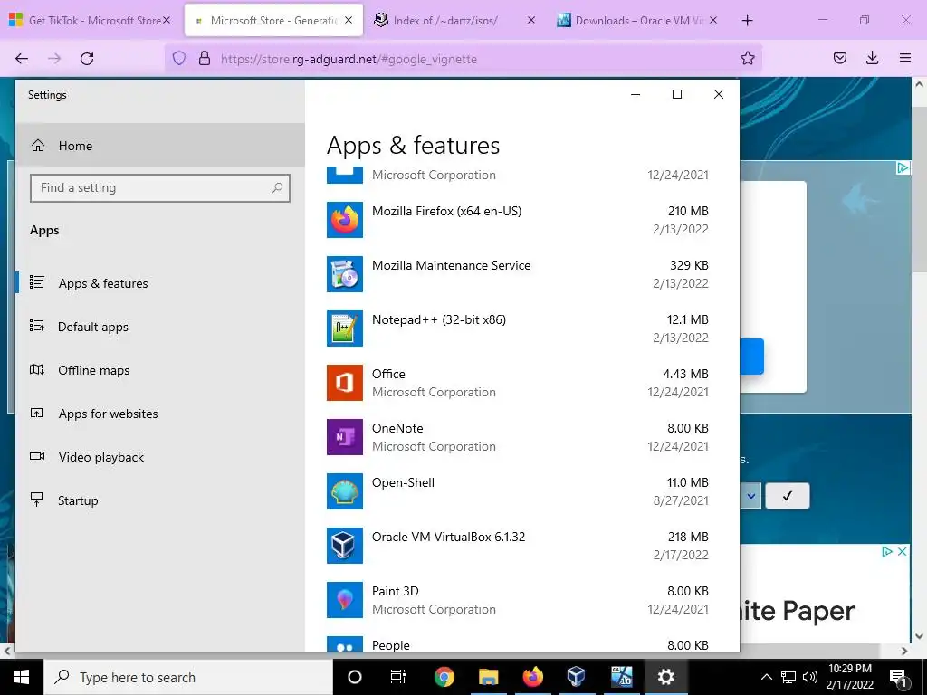The image size is (927, 695).
Task: Go to Settings Home
Action: point(160,146)
